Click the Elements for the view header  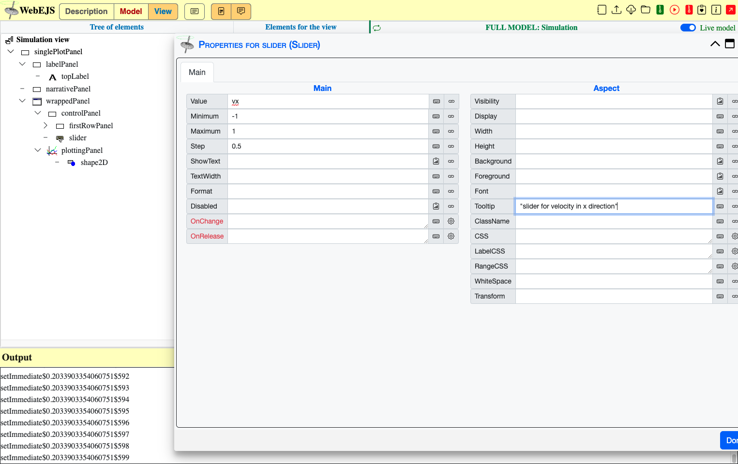pos(301,27)
